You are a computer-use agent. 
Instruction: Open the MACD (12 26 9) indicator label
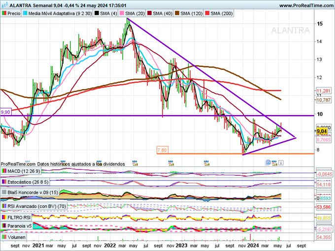coord(24,171)
